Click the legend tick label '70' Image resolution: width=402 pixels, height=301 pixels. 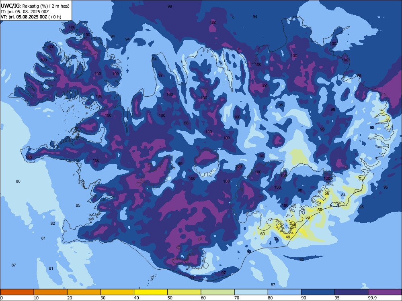click(x=237, y=298)
